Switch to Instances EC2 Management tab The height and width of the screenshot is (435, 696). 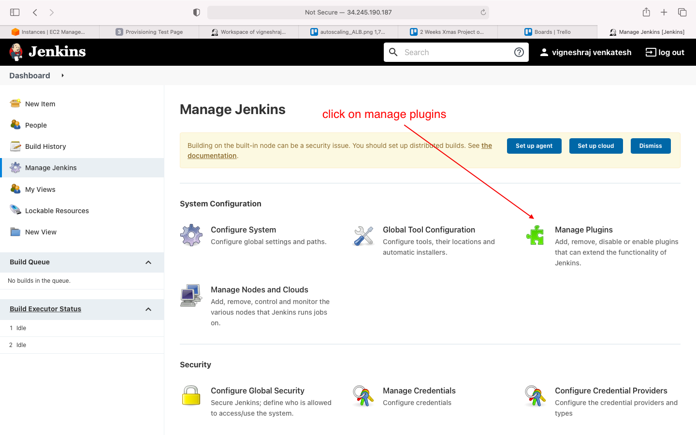point(50,32)
